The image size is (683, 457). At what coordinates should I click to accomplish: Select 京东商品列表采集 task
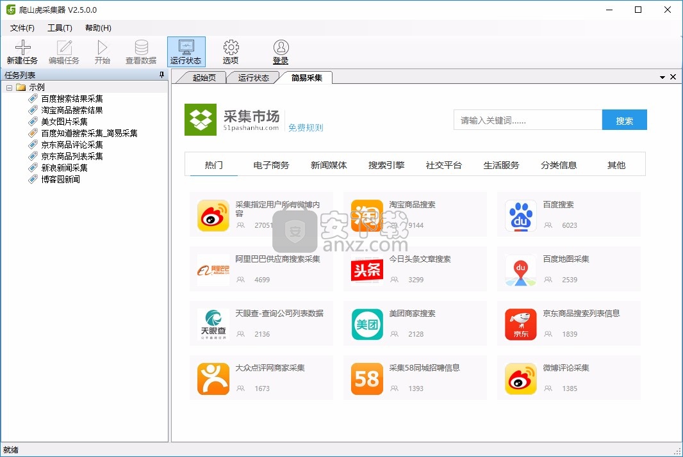point(72,156)
